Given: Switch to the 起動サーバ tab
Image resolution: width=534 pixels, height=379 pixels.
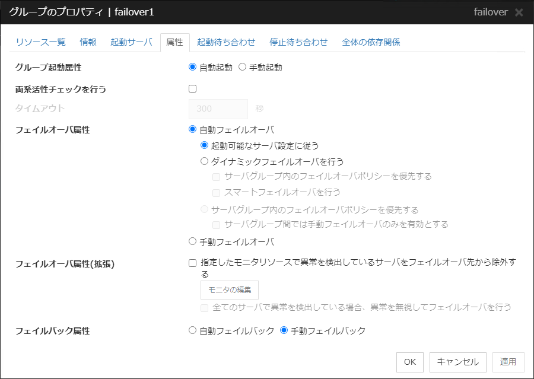Looking at the screenshot, I should click(x=131, y=42).
